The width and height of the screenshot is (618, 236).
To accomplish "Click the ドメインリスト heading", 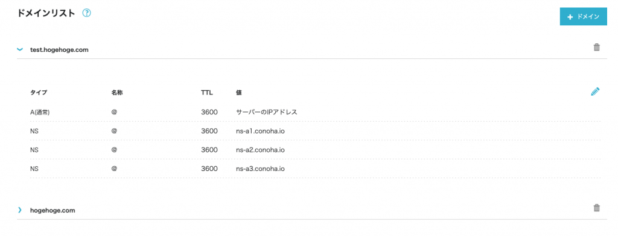I will (x=46, y=13).
